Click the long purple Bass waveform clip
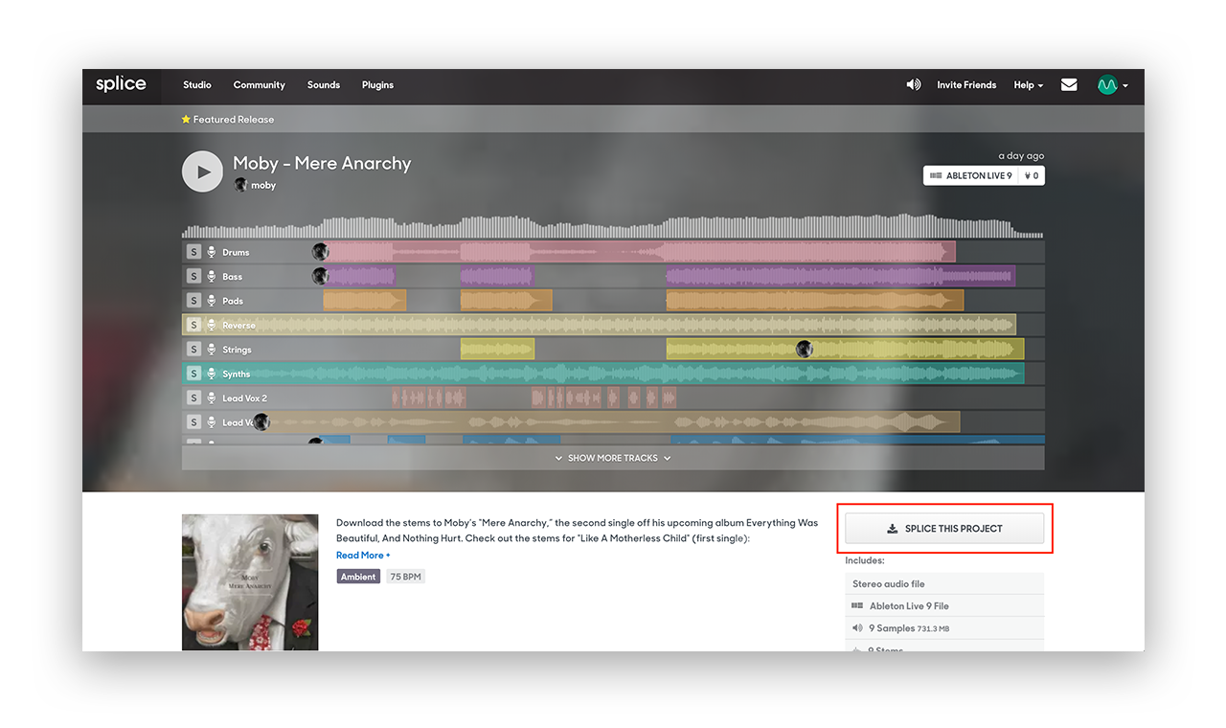1226x728 pixels. click(840, 276)
